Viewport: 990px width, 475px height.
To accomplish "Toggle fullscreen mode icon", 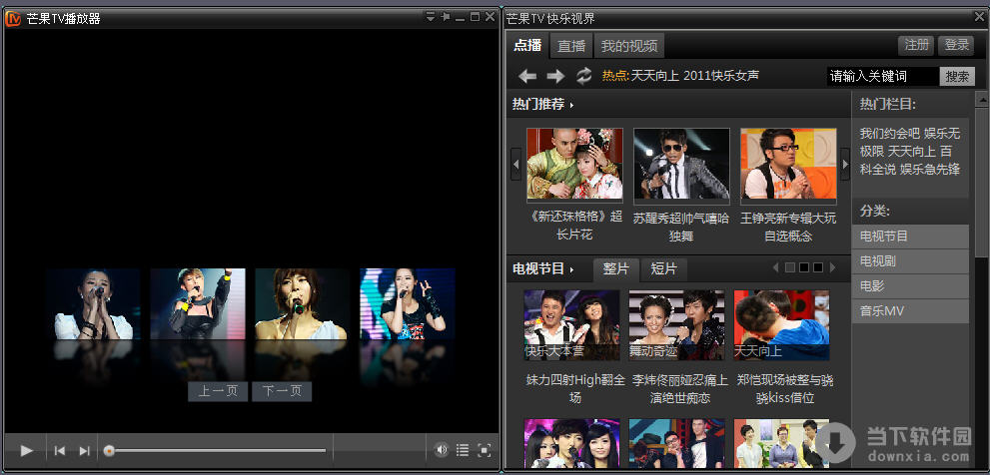I will (x=485, y=450).
